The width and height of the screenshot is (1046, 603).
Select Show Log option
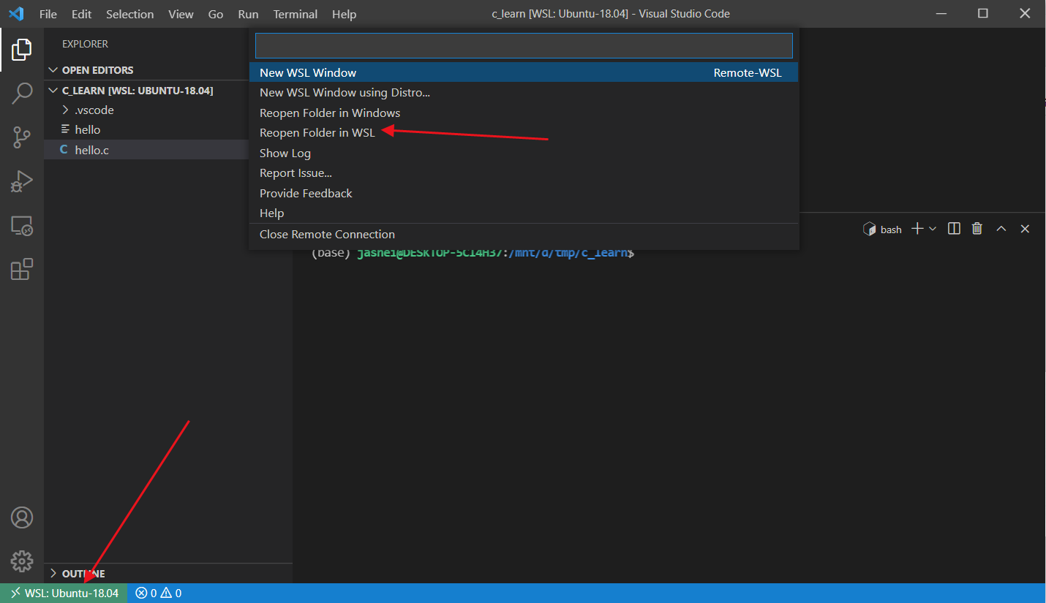524,153
